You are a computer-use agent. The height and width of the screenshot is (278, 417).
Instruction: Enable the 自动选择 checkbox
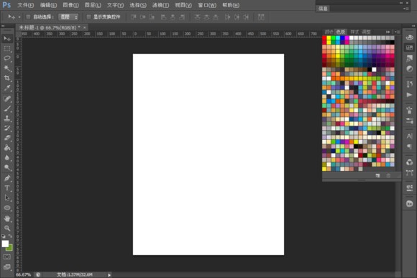(x=28, y=17)
